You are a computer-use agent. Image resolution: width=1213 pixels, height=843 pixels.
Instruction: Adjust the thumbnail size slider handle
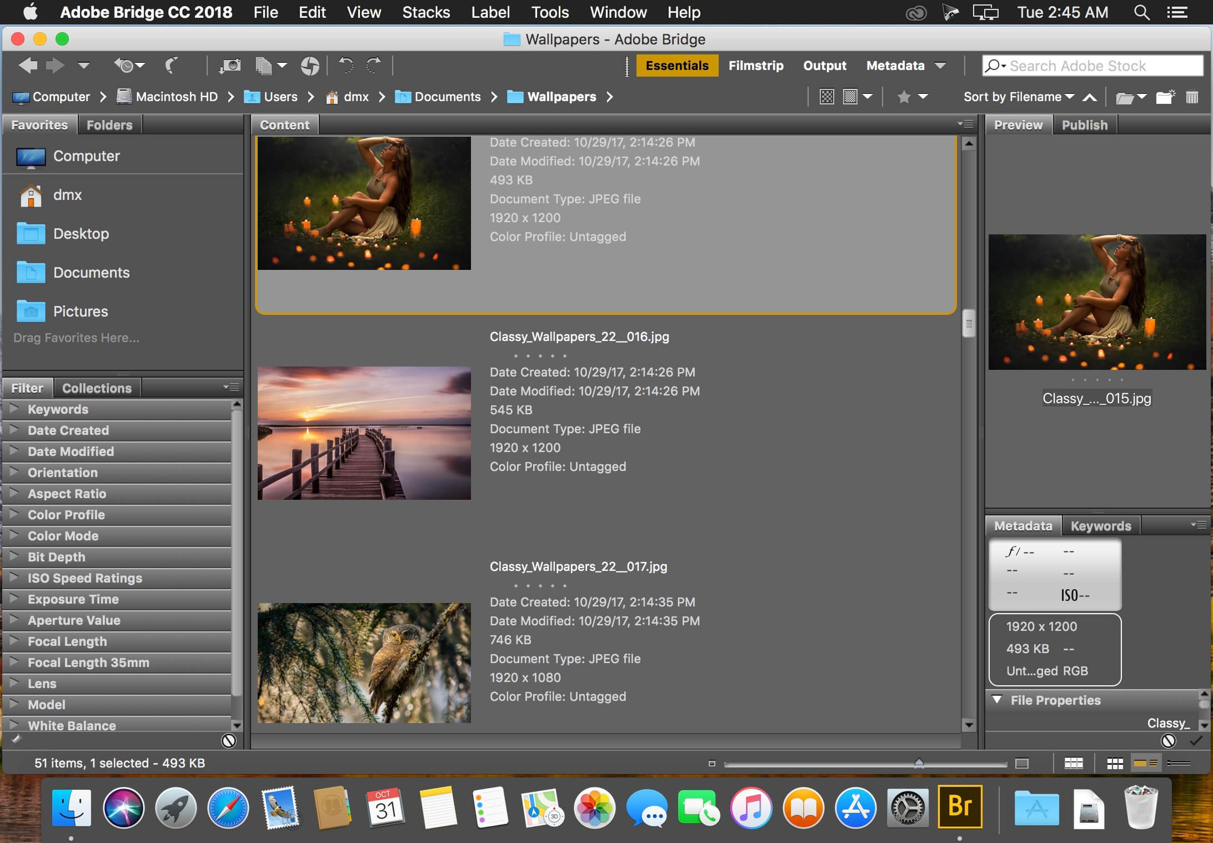(919, 763)
